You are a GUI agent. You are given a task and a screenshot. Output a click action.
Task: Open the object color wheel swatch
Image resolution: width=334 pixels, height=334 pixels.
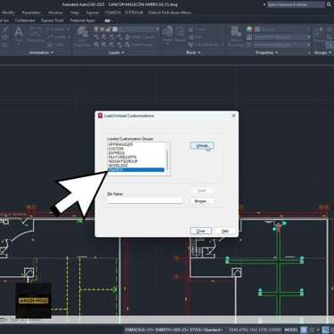[249, 29]
